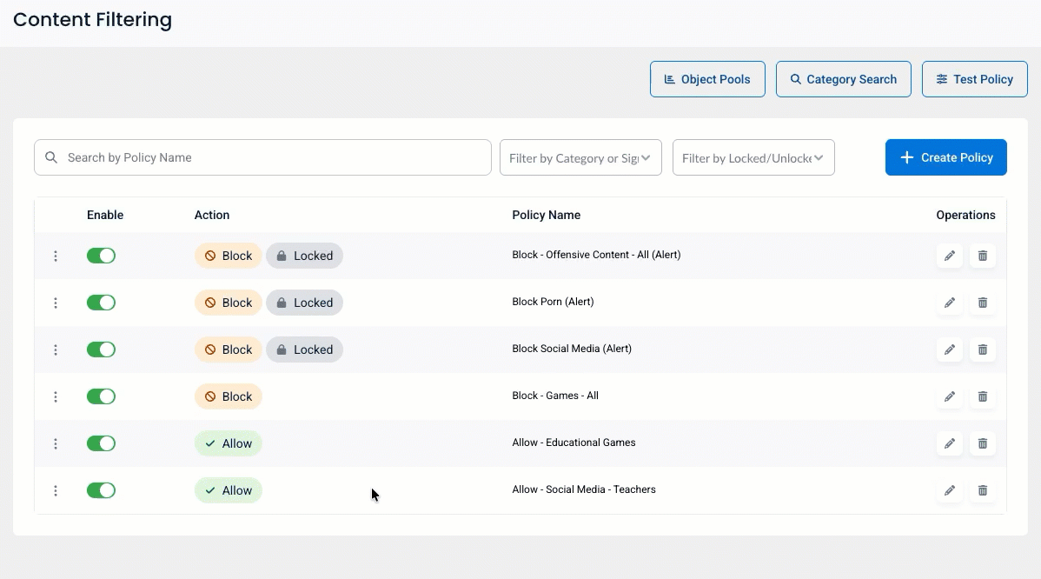Launch the Test Policy tool
The width and height of the screenshot is (1041, 579).
(x=974, y=79)
